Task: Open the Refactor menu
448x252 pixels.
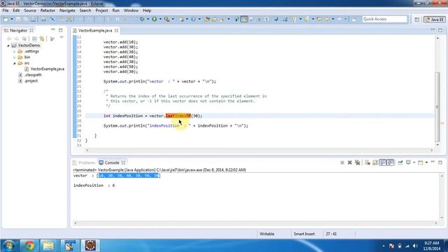Action: tap(48, 10)
